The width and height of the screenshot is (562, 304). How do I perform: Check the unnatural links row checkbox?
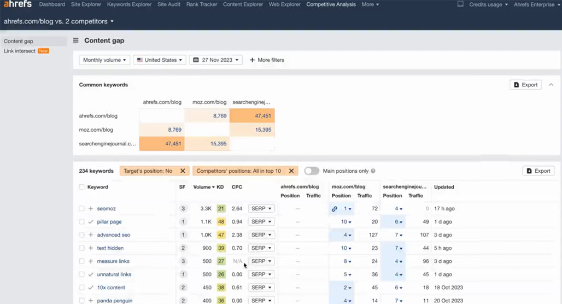click(81, 274)
